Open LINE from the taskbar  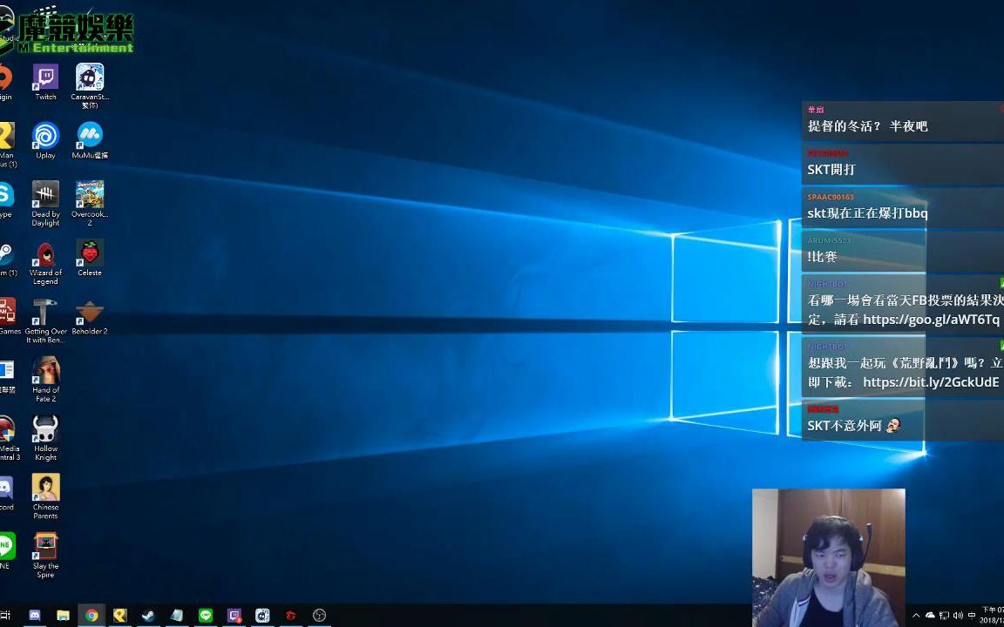pyautogui.click(x=206, y=616)
